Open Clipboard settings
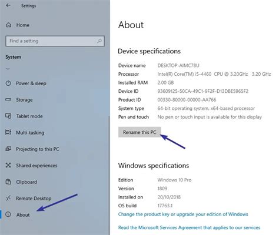Screen dimensions: 279x235 (26, 182)
